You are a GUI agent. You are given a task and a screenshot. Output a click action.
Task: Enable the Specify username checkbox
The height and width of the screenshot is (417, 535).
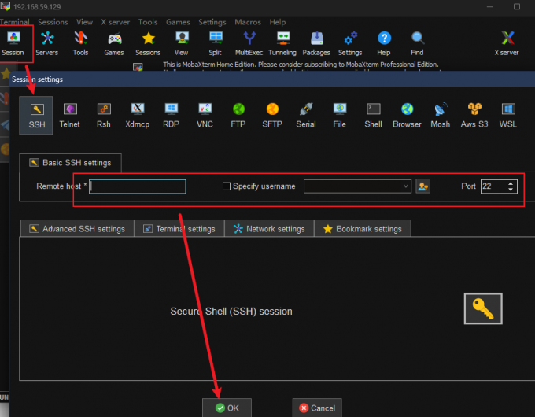click(x=227, y=186)
